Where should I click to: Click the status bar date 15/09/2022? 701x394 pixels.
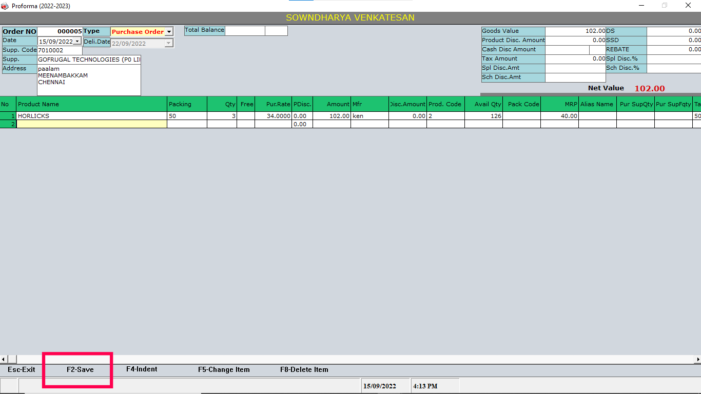point(380,386)
